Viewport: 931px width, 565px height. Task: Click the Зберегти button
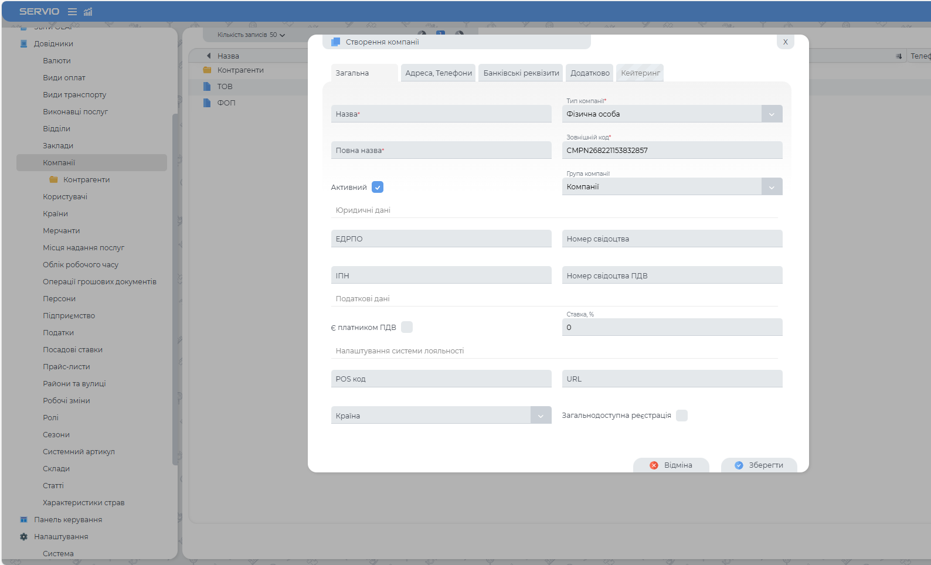[759, 465]
